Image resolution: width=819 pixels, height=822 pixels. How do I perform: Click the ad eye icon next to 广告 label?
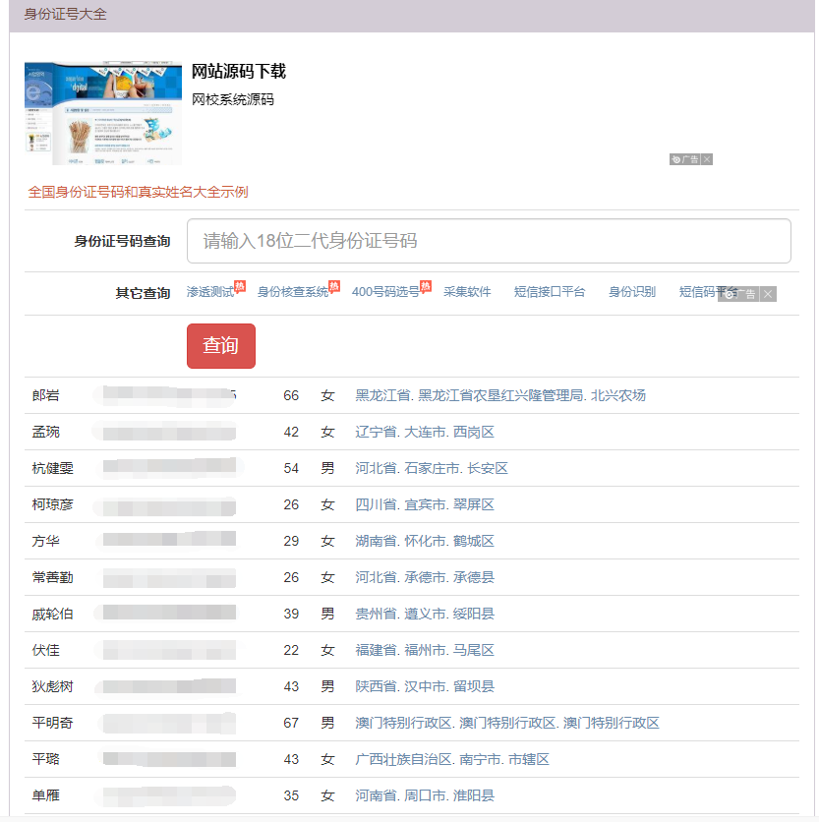(676, 159)
